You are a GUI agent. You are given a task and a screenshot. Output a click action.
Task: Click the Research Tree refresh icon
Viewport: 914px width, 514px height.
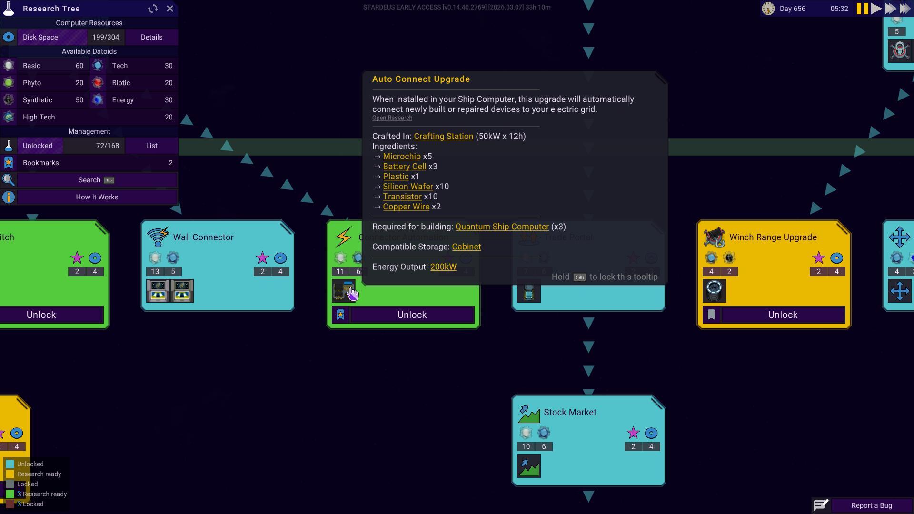(x=152, y=9)
